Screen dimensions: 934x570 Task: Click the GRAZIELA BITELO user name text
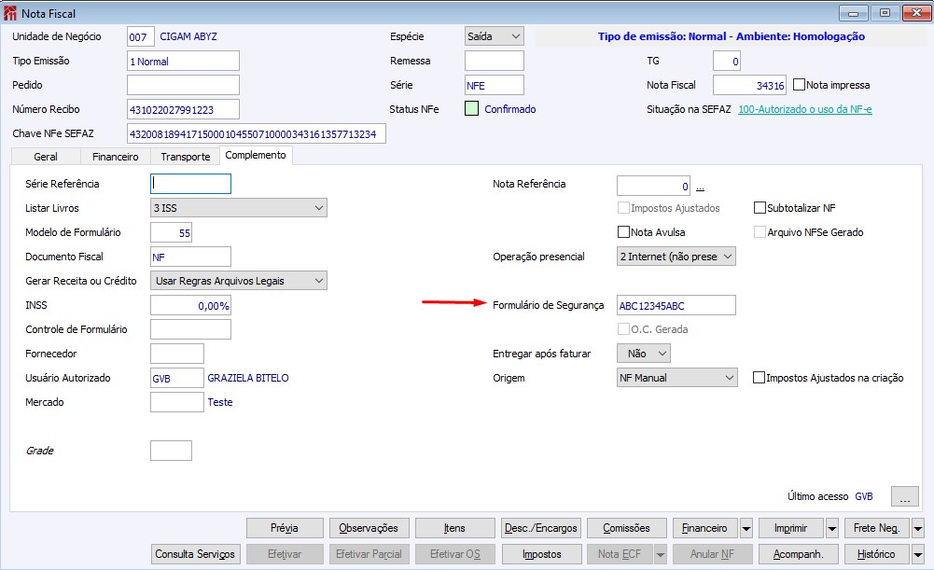point(248,378)
